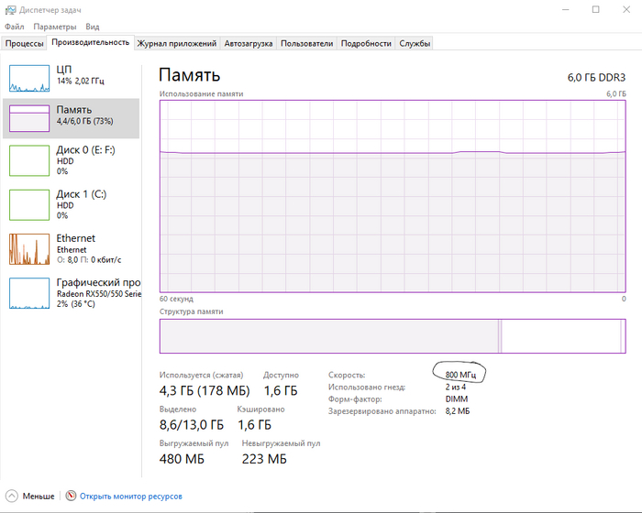
Task: Collapse details with the Меньше arrow icon
Action: coord(12,496)
